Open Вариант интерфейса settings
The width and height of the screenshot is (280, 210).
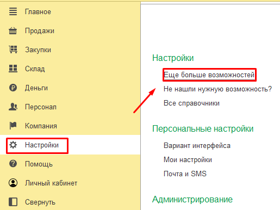197,145
